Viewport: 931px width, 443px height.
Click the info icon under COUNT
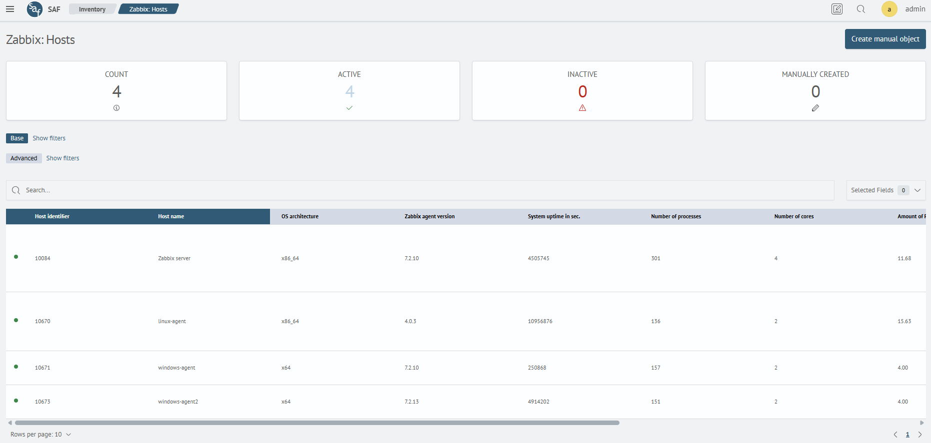point(116,108)
